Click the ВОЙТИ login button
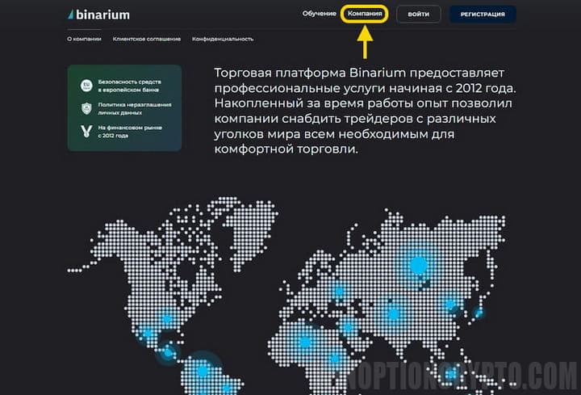 418,15
